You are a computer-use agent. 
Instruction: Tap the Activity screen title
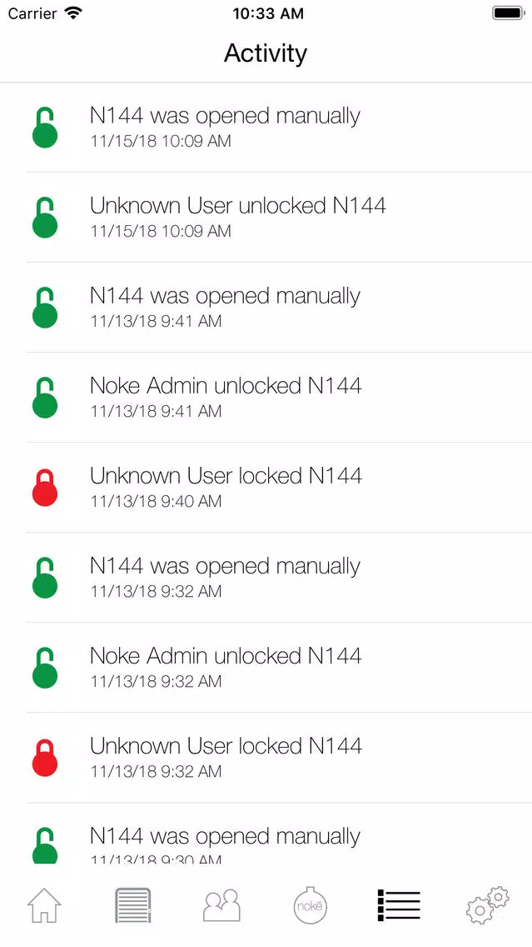[266, 53]
